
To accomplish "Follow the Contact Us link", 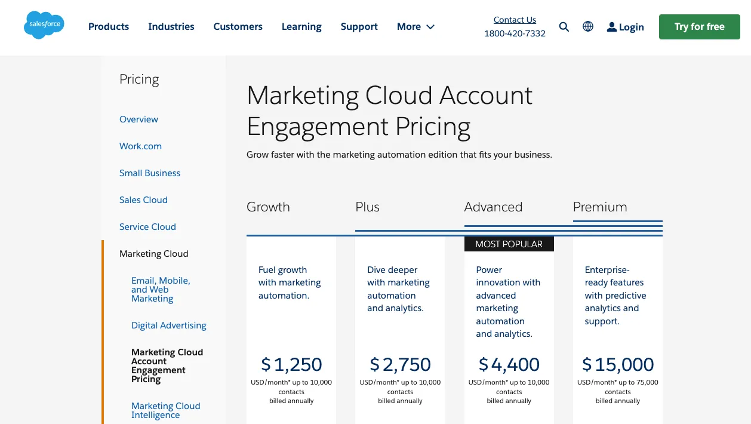I will (x=515, y=20).
